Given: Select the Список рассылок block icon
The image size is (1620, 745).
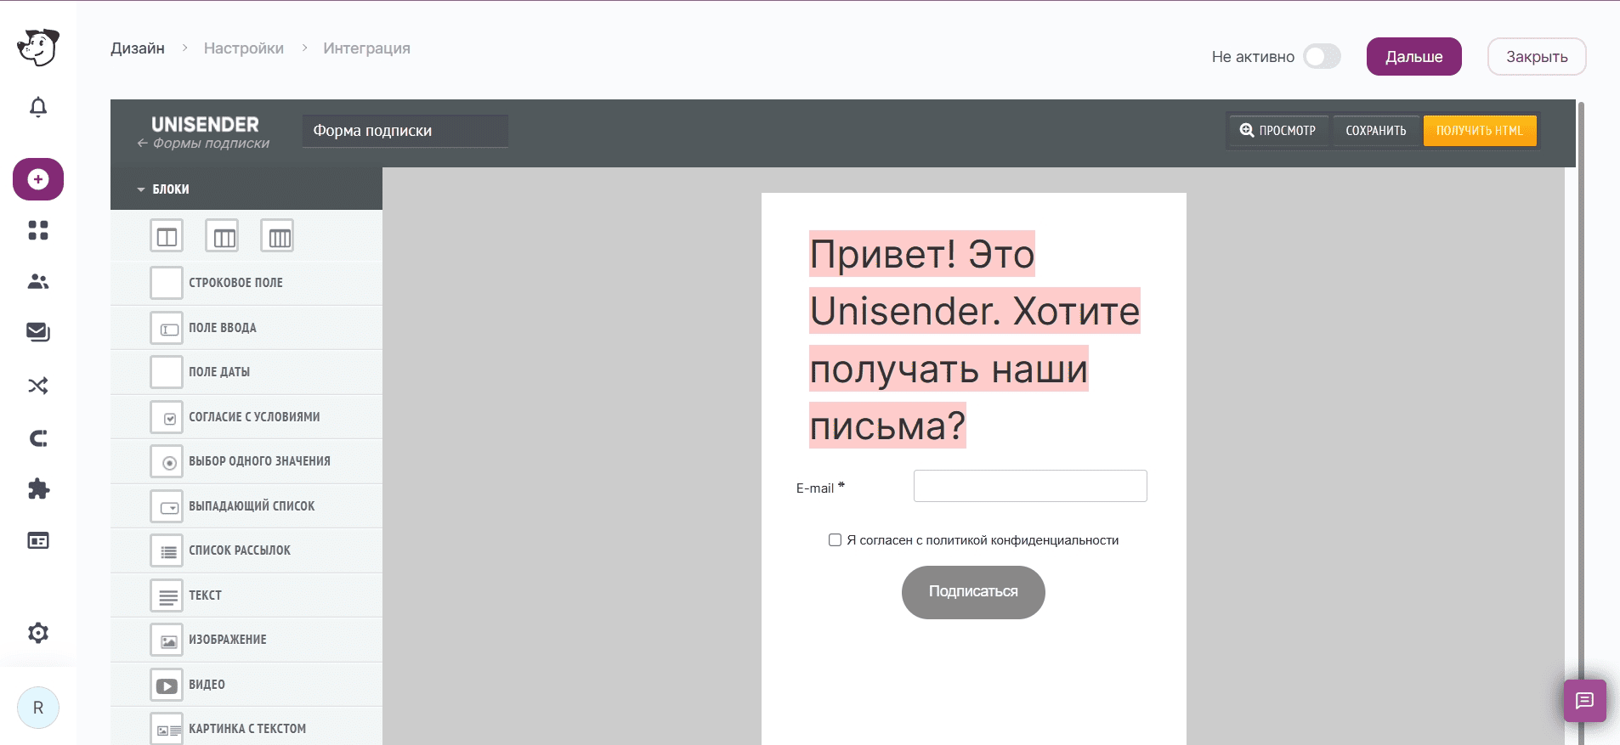Looking at the screenshot, I should click(x=167, y=550).
